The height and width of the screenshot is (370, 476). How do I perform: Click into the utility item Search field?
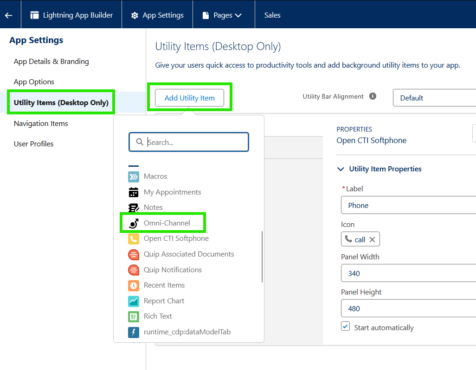point(189,142)
